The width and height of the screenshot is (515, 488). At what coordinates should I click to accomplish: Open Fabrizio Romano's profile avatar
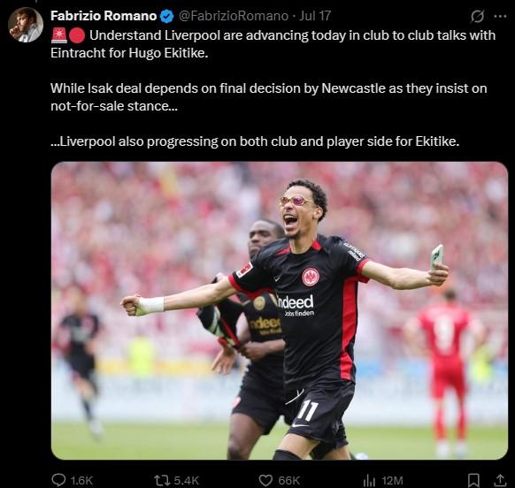pyautogui.click(x=26, y=25)
